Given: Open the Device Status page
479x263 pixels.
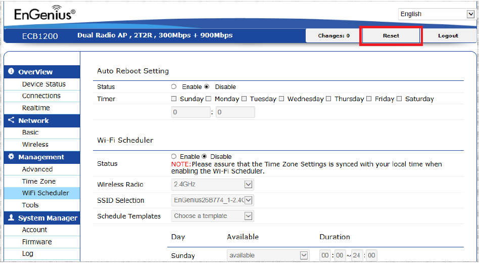Looking at the screenshot, I should (x=43, y=84).
